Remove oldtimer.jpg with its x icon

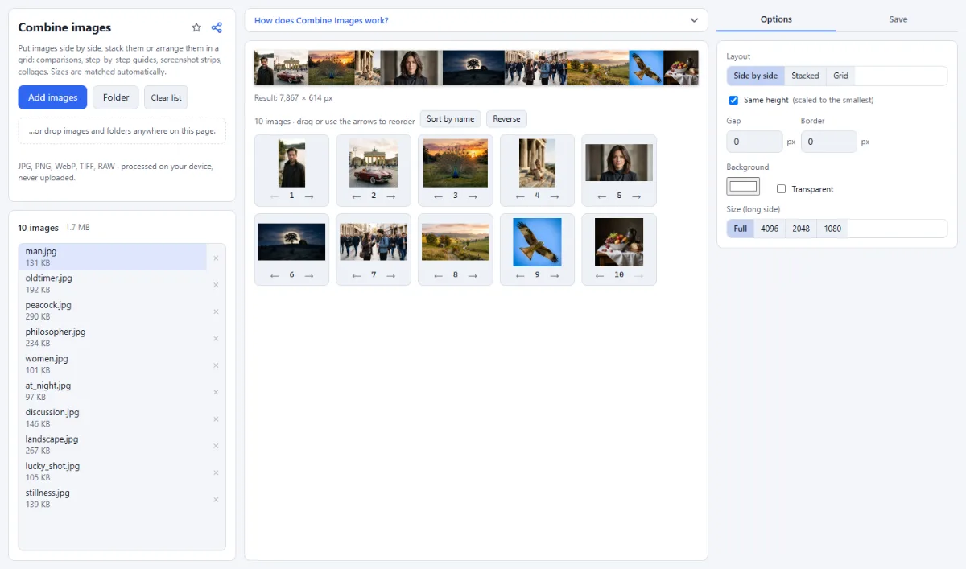tap(216, 285)
